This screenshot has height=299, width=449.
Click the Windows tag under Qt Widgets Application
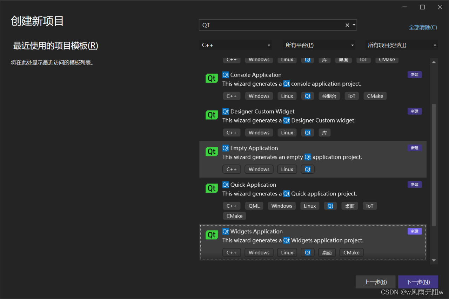pyautogui.click(x=259, y=253)
